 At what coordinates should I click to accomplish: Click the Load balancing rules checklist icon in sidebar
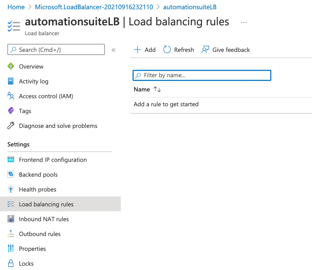click(11, 204)
